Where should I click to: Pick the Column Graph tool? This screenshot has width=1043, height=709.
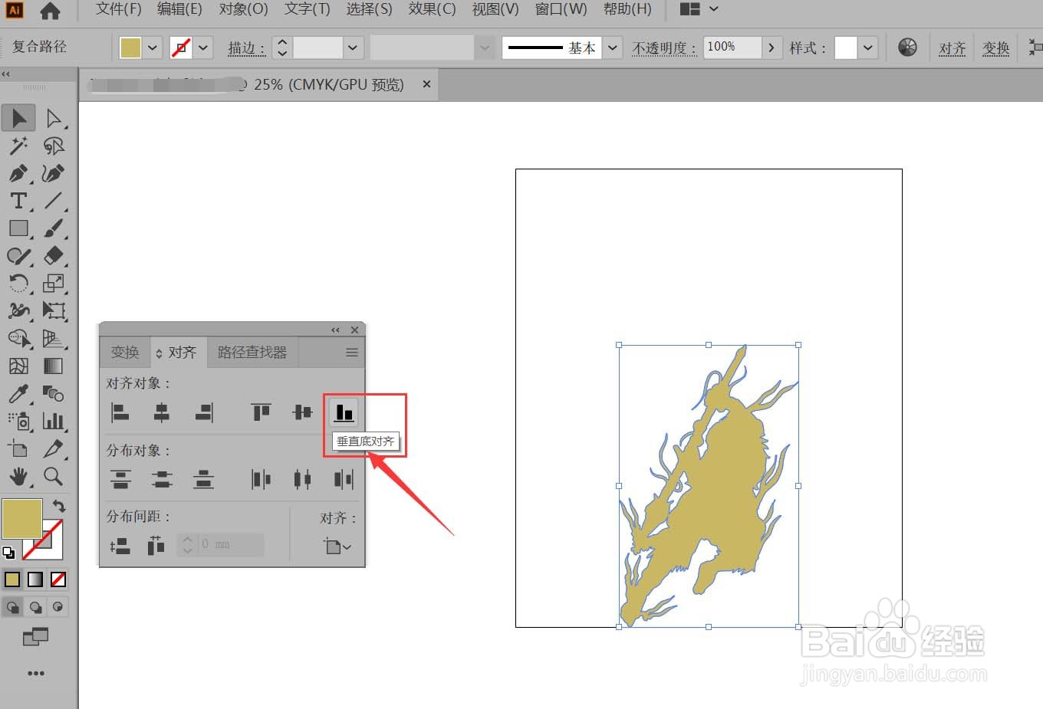(x=54, y=422)
